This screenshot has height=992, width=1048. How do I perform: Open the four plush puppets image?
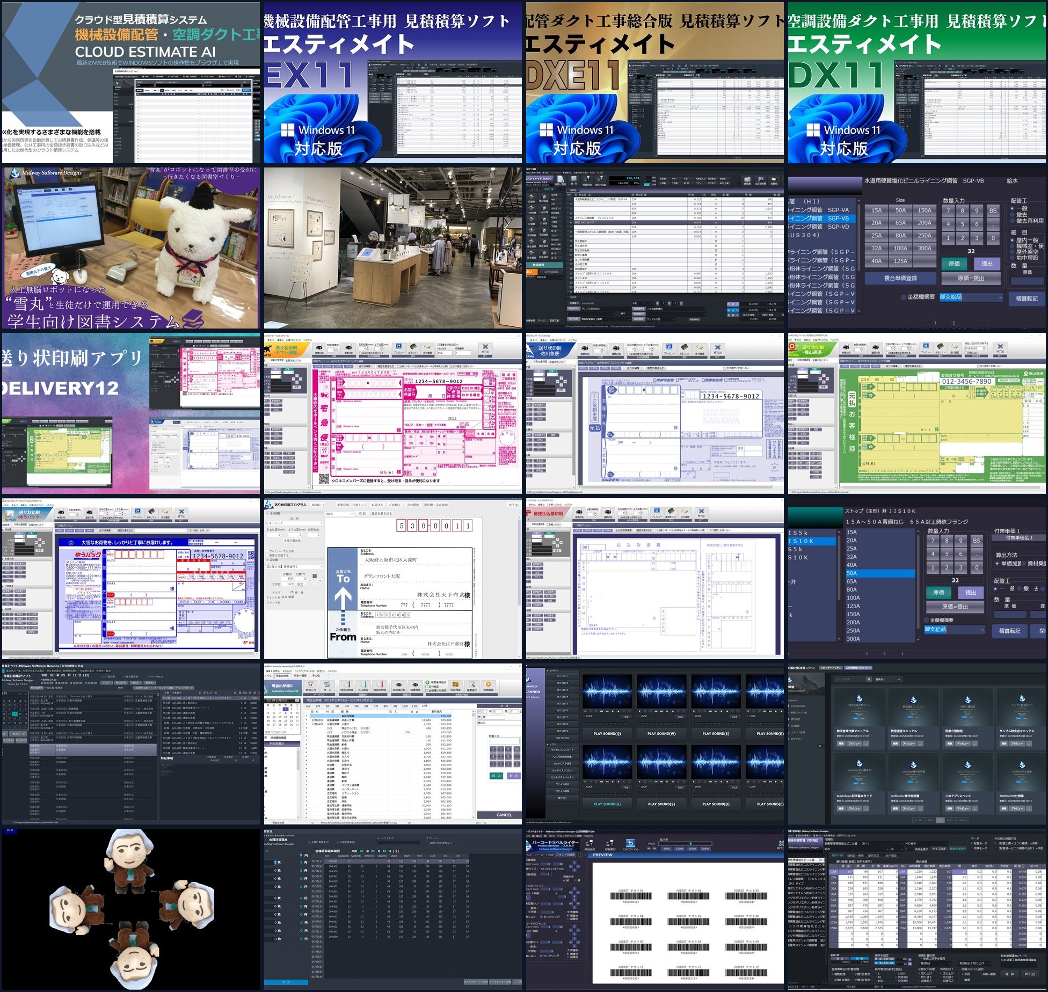(x=131, y=909)
